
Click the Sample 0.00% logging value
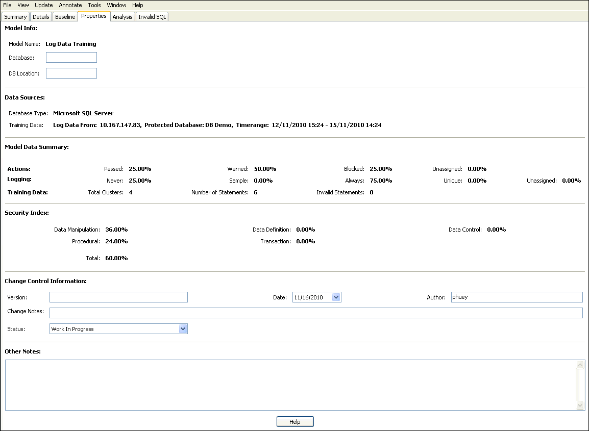click(x=263, y=181)
